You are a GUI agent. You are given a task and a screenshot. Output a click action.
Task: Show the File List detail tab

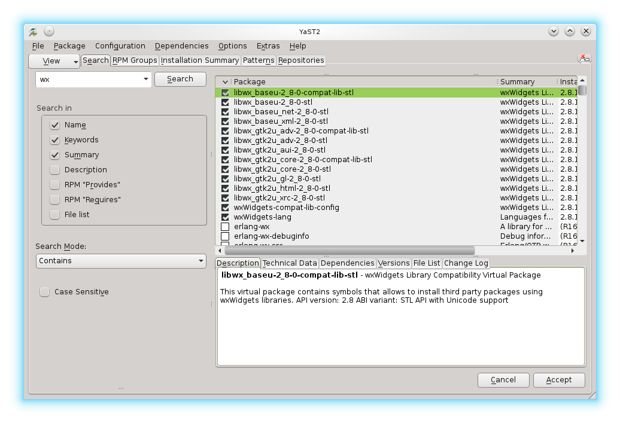click(x=427, y=263)
